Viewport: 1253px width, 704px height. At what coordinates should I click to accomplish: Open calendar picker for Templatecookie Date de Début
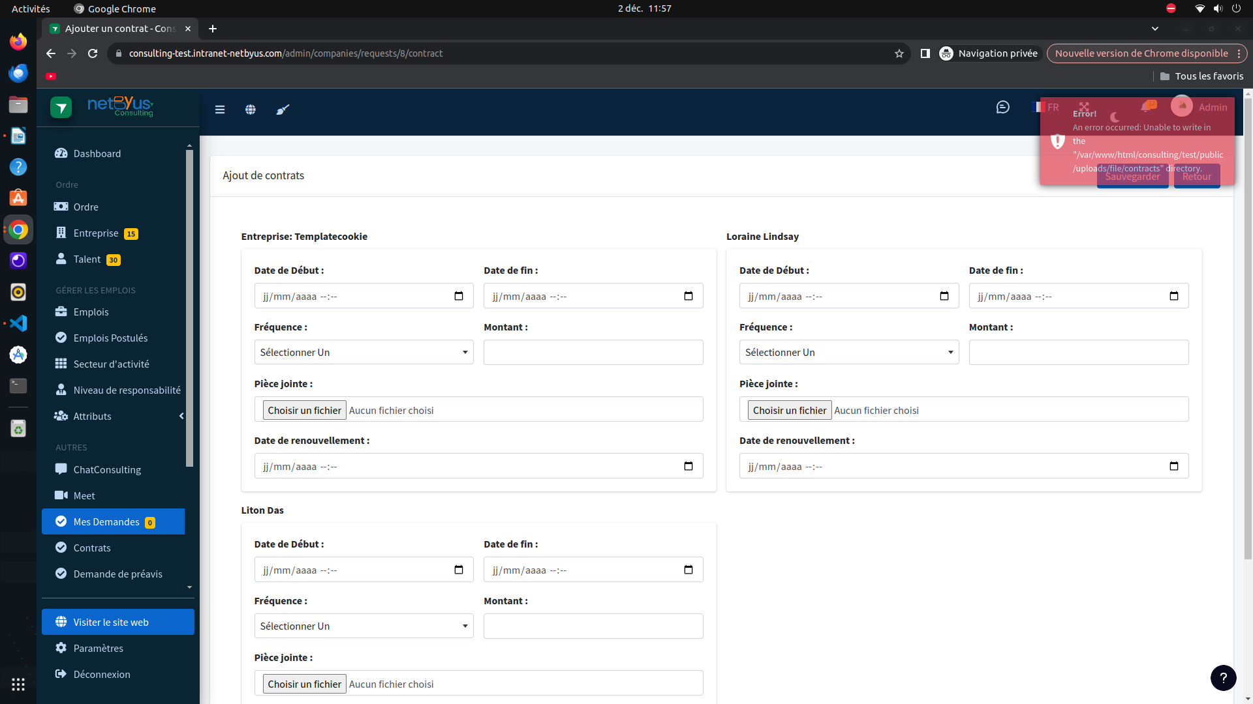(x=459, y=296)
